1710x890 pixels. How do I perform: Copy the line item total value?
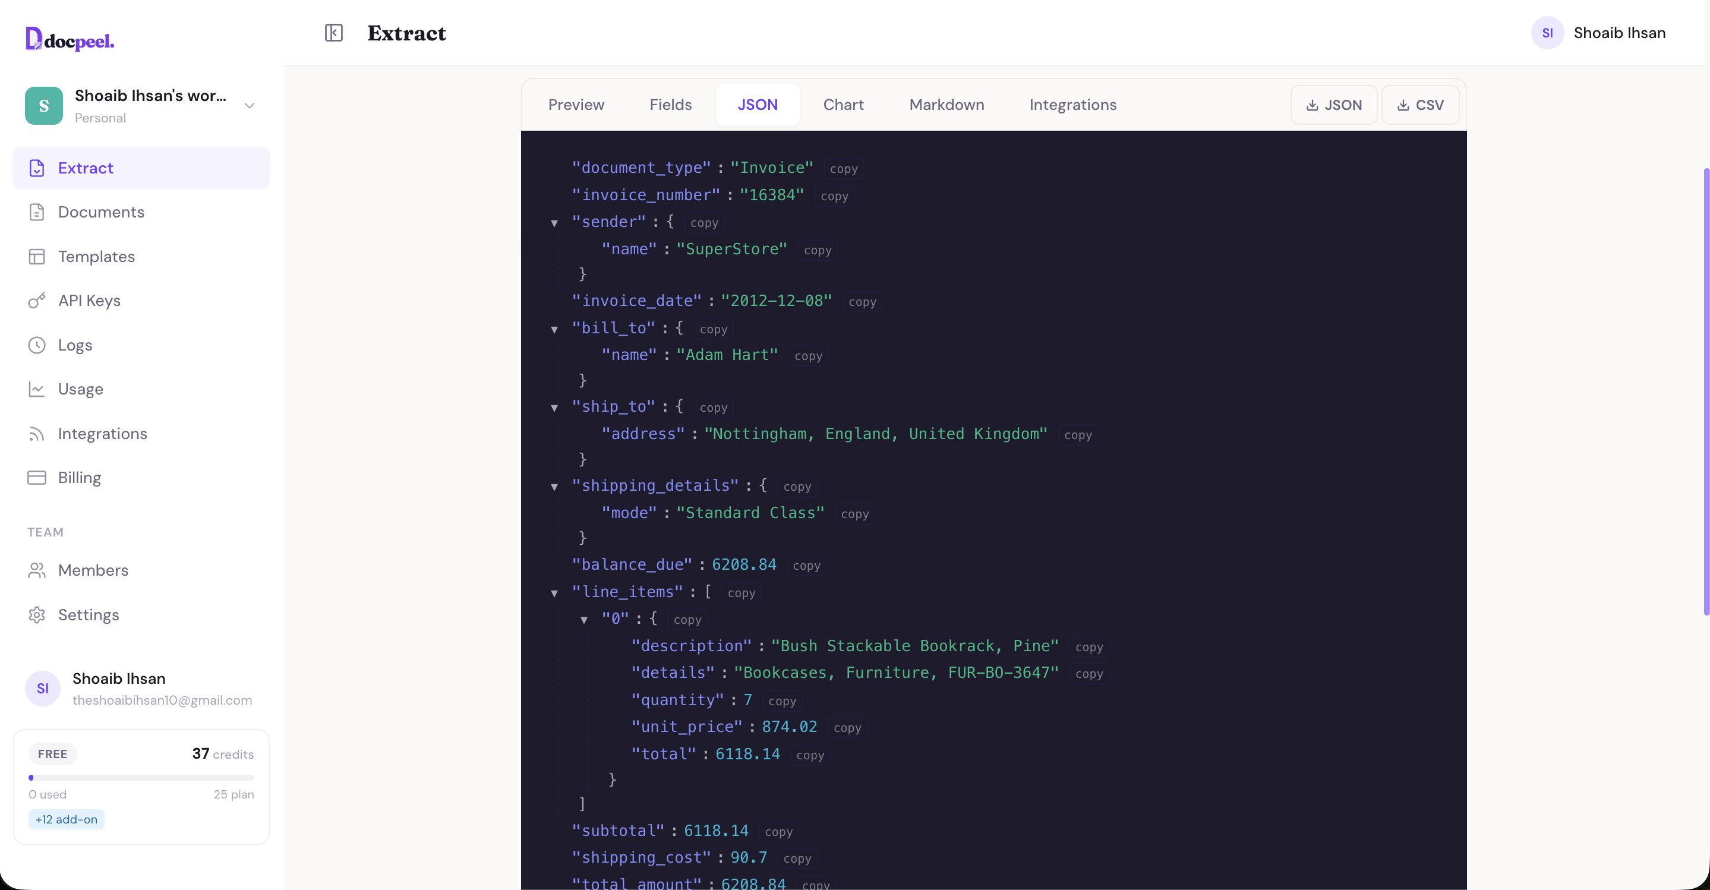coord(810,755)
